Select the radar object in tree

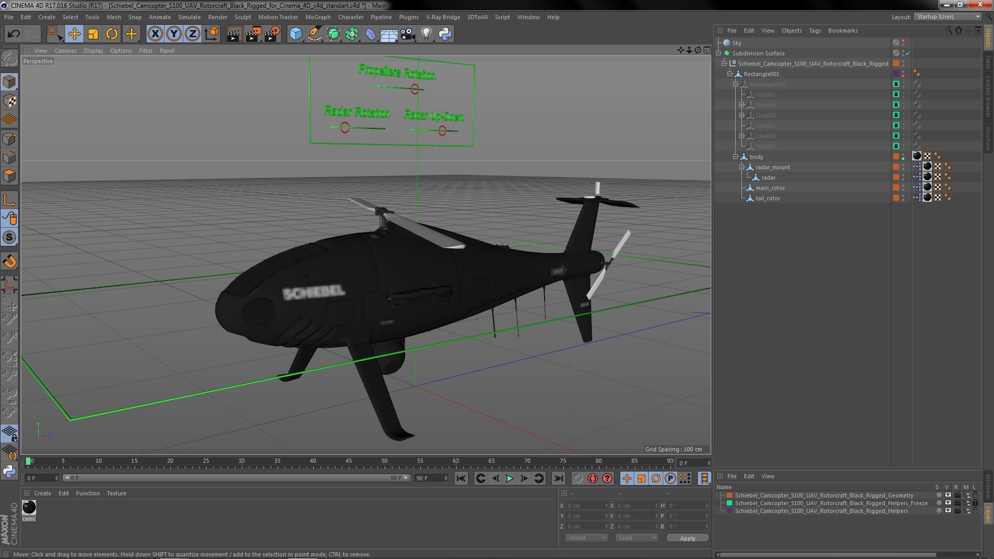[768, 178]
